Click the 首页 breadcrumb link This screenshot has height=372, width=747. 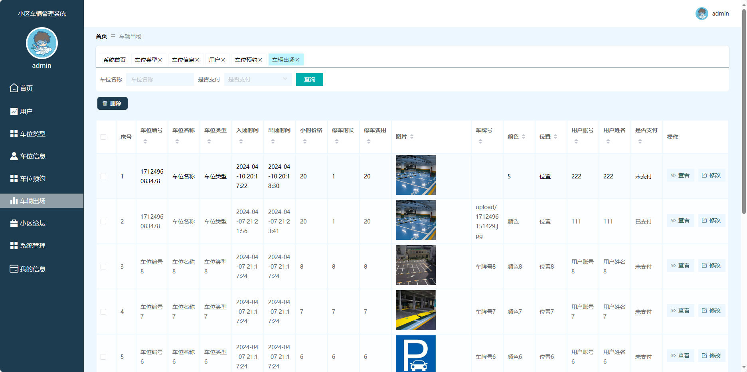click(101, 36)
